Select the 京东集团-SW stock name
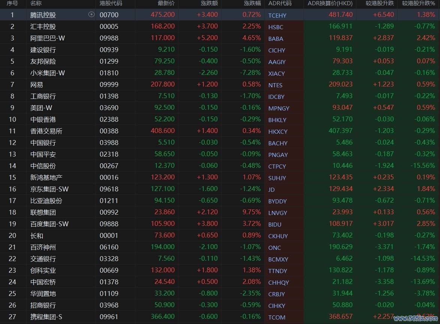The width and height of the screenshot is (440, 324). click(49, 189)
